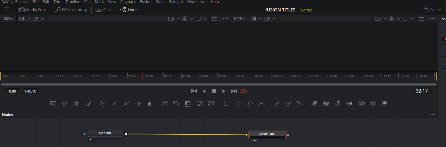The width and height of the screenshot is (446, 147).
Task: Toggle split wipe view in left viewer
Action: coord(22,18)
